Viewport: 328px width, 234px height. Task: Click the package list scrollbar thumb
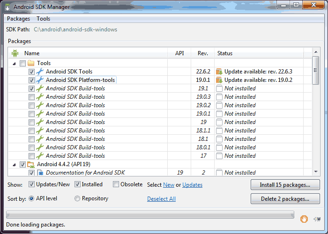(315, 70)
